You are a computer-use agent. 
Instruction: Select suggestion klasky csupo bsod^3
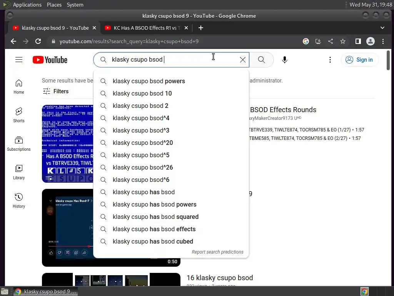pos(171,130)
